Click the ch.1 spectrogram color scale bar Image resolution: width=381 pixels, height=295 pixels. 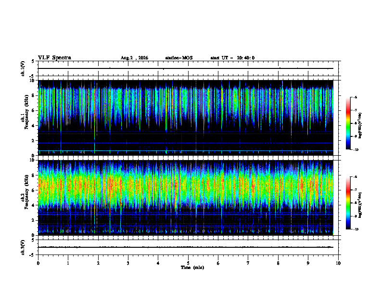(348, 123)
